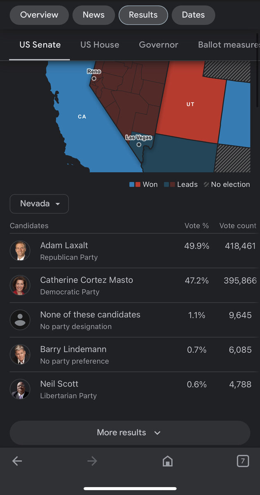Viewport: 260px width, 495px height.
Task: Open the Nevada state dropdown
Action: 39,204
